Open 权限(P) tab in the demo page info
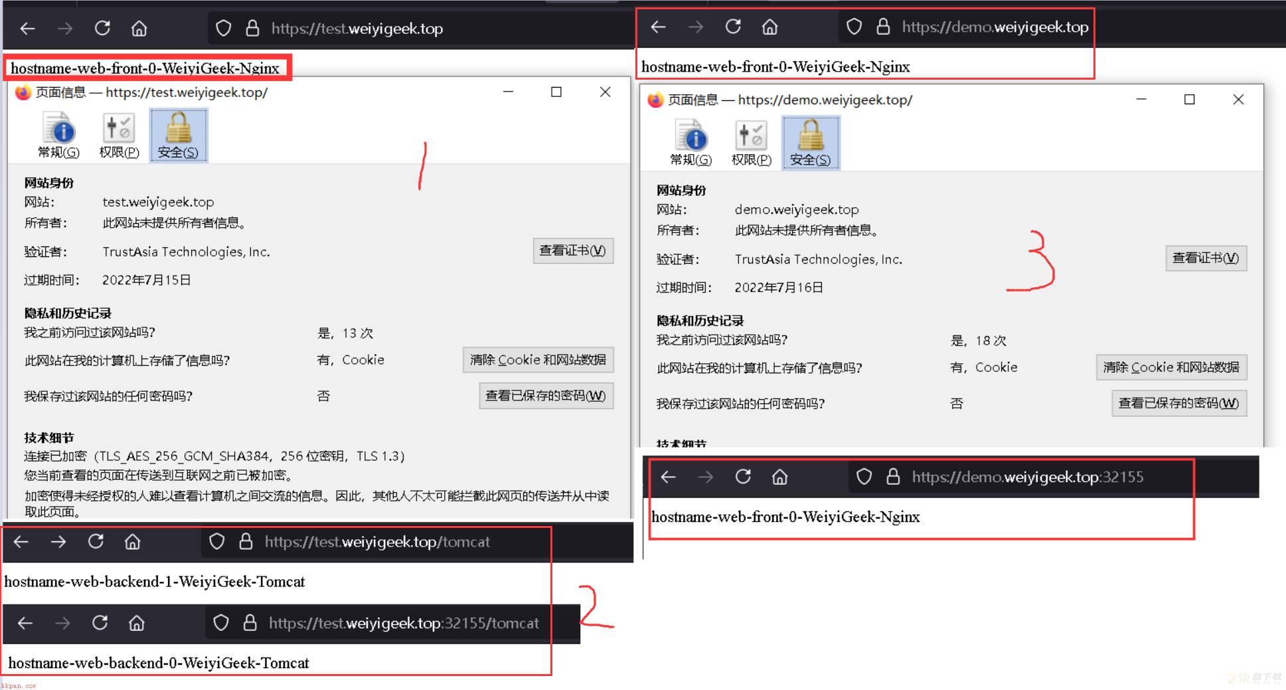Viewport: 1286px width, 690px height. pos(751,143)
